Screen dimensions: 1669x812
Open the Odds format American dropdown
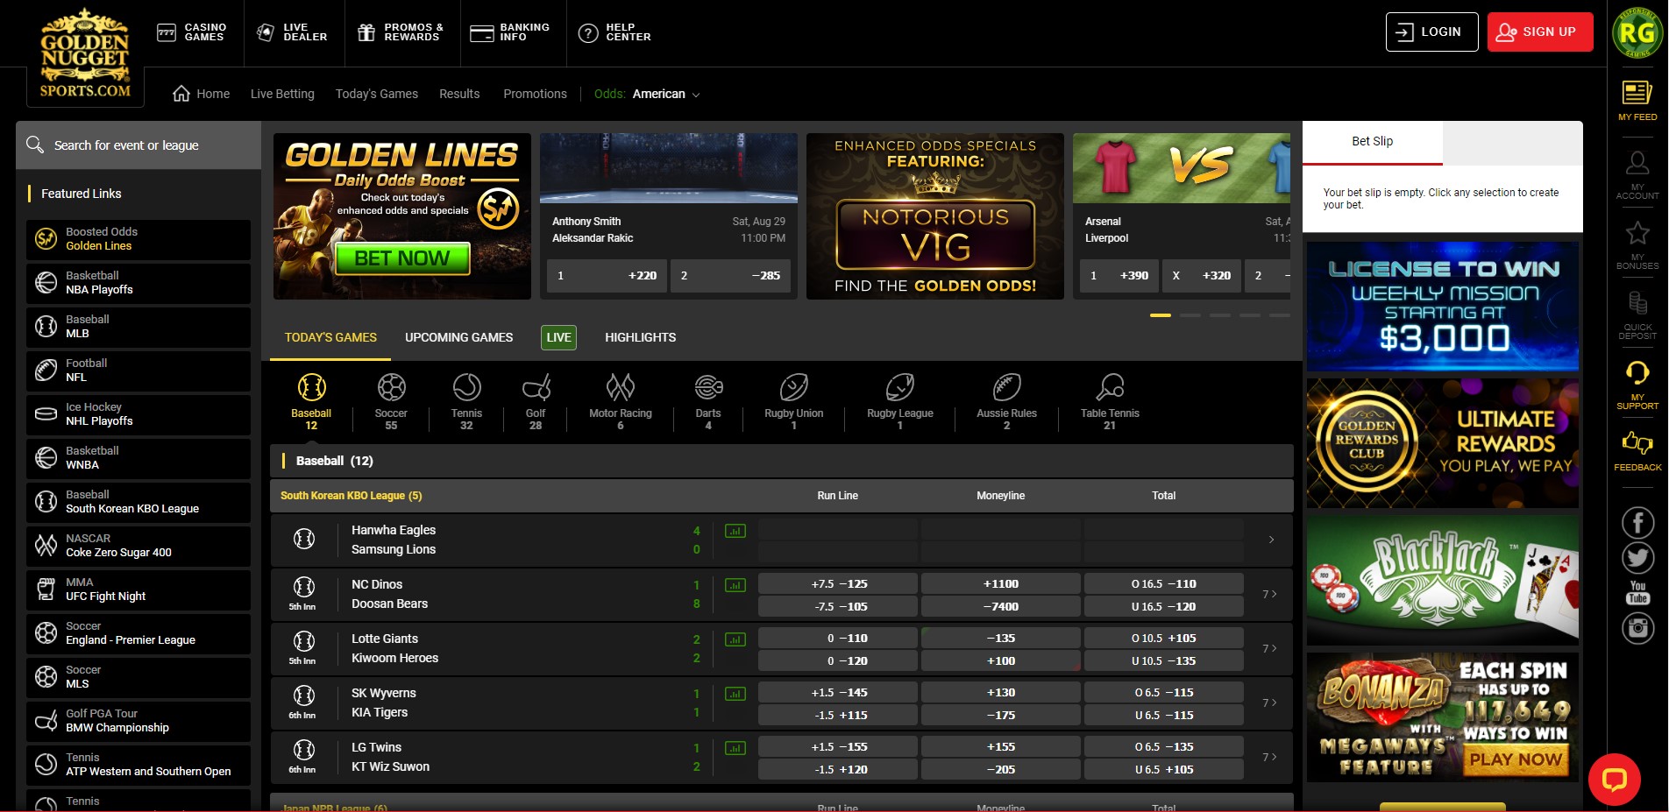[x=666, y=94]
